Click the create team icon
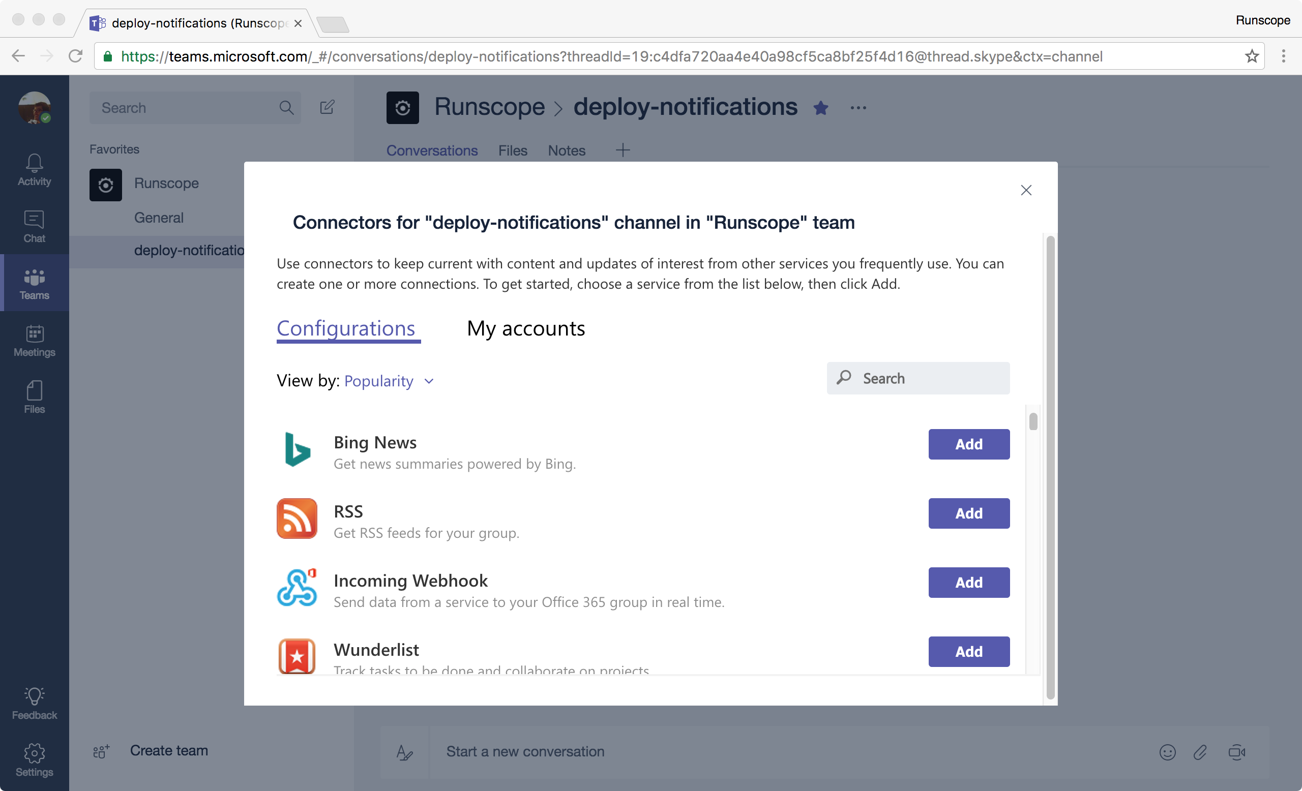Viewport: 1302px width, 791px height. [x=101, y=751]
